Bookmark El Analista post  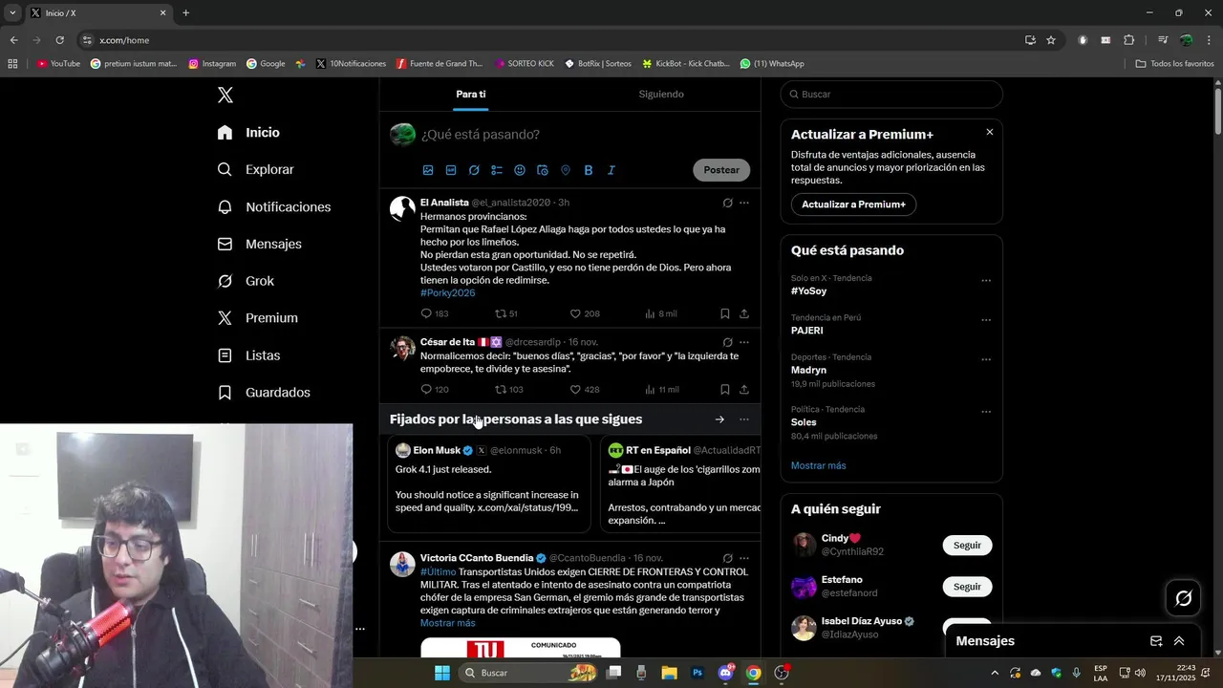(725, 313)
